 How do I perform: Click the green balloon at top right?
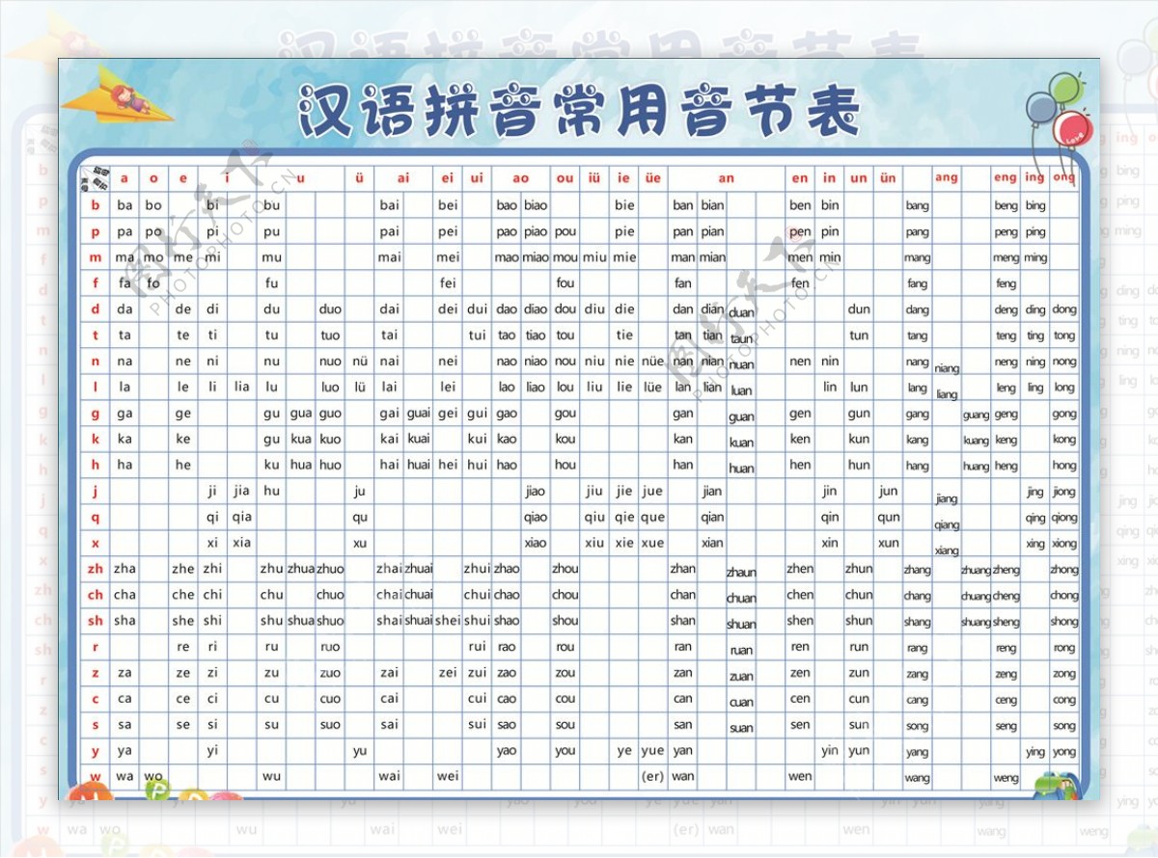pyautogui.click(x=1065, y=89)
